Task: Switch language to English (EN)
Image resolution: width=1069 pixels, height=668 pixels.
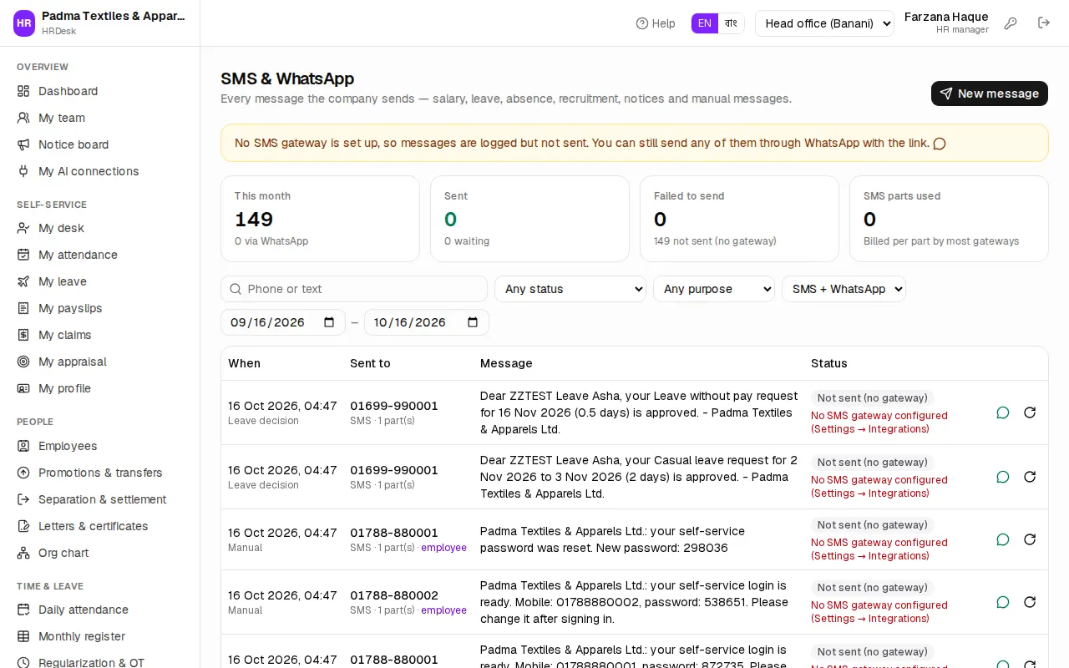Action: point(705,23)
